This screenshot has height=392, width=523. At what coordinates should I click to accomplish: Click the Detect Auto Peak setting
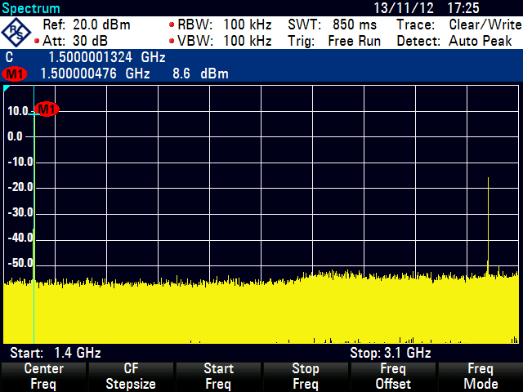click(x=458, y=41)
